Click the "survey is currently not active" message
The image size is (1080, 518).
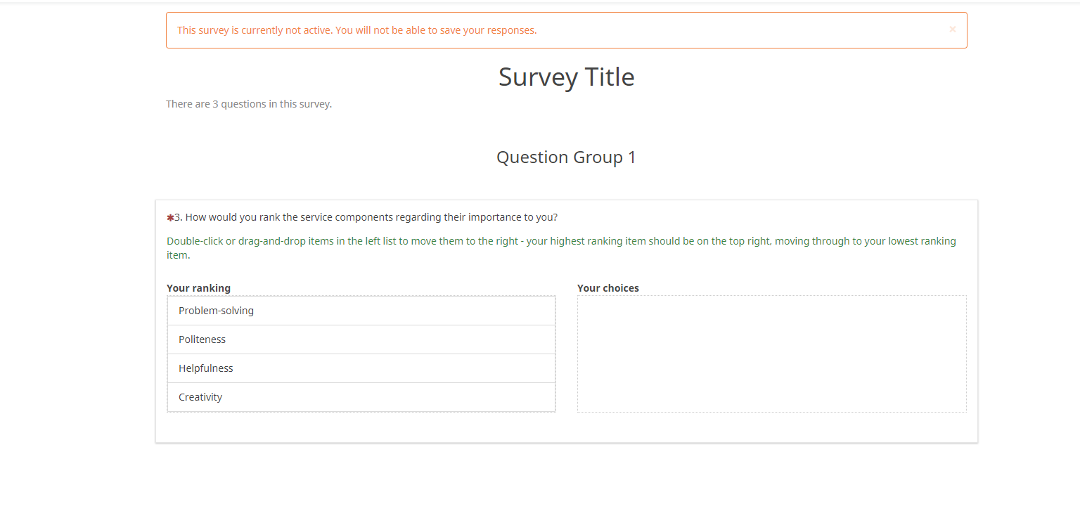pyautogui.click(x=356, y=30)
